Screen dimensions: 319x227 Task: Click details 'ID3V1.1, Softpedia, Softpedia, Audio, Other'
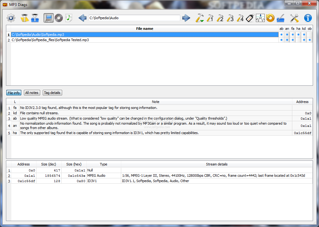click(217, 181)
